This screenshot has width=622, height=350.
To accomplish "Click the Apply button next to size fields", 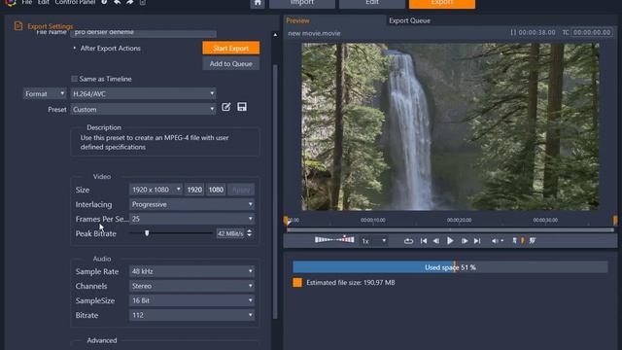I will (241, 190).
